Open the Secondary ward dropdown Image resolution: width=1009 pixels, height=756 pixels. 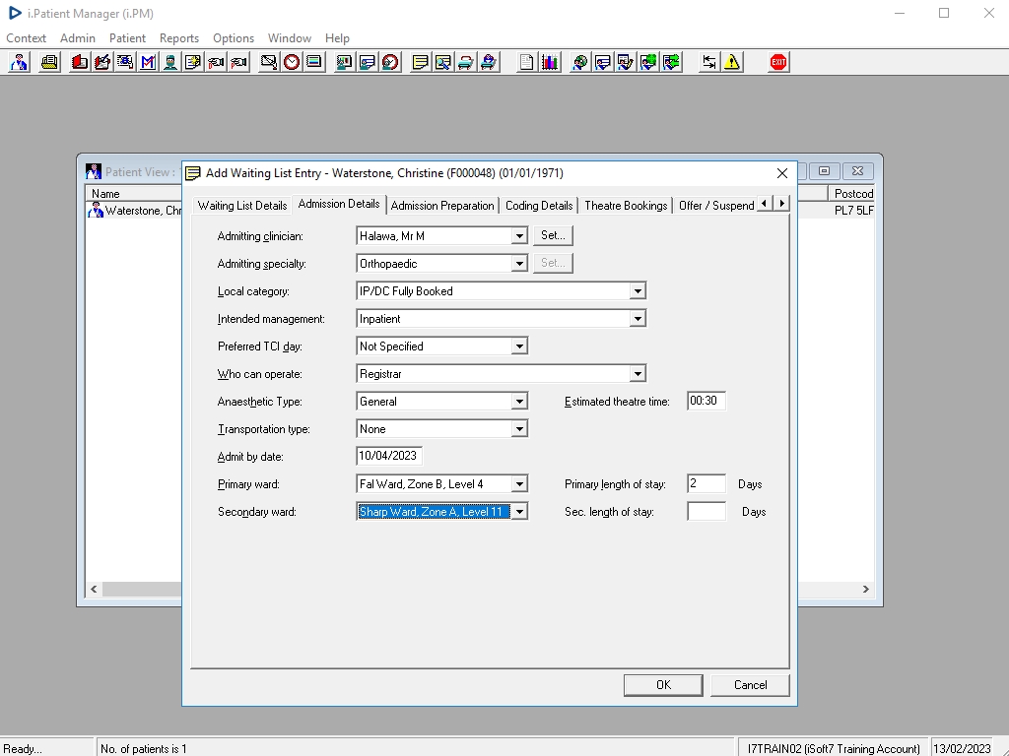point(519,512)
